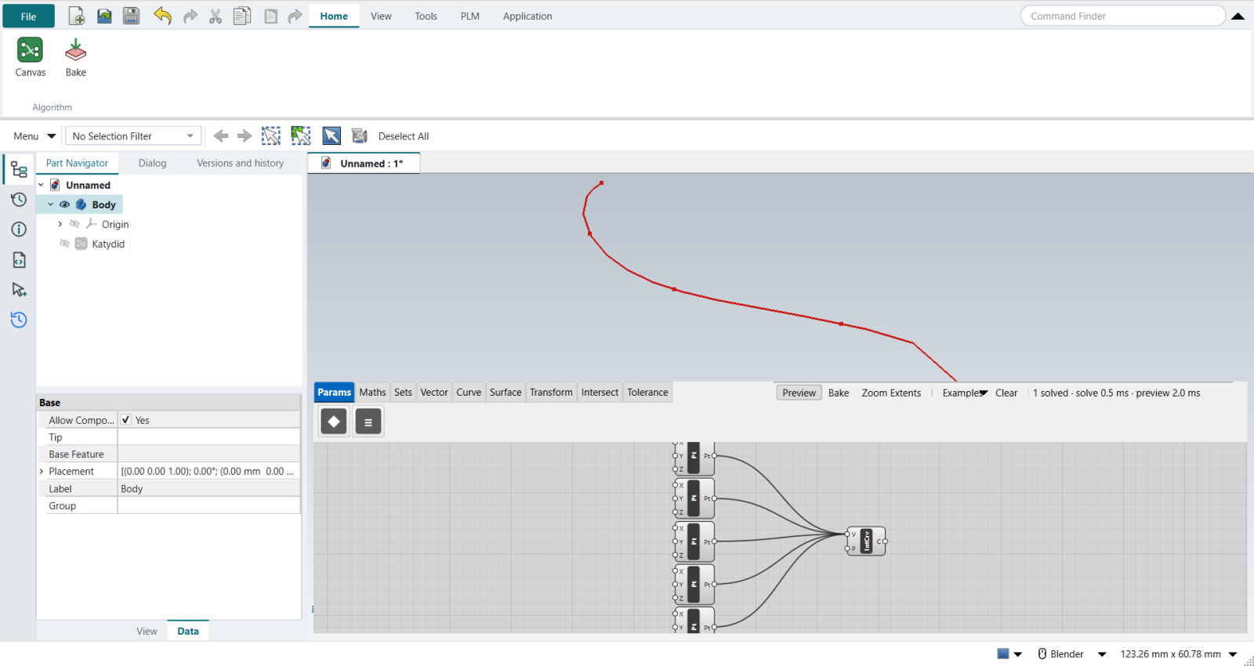
Task: Open the No Selection Filter dropdown
Action: click(x=133, y=136)
